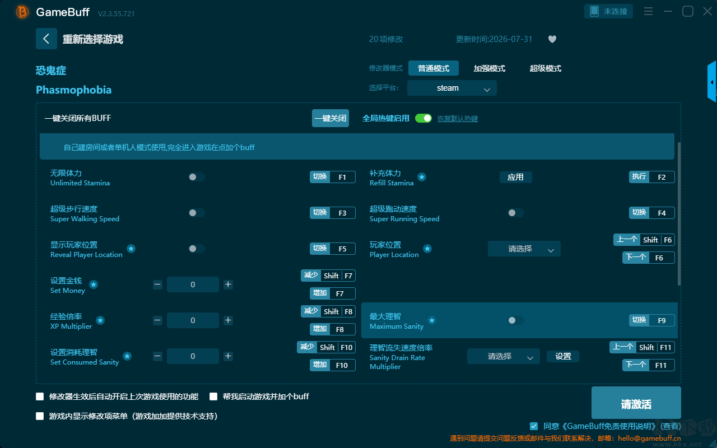Image resolution: width=717 pixels, height=448 pixels.
Task: Decrease Set Money with minus icon
Action: [x=157, y=284]
